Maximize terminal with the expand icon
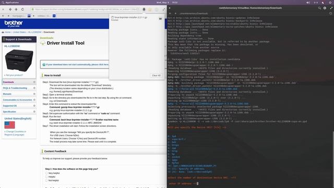 tap(331, 8)
